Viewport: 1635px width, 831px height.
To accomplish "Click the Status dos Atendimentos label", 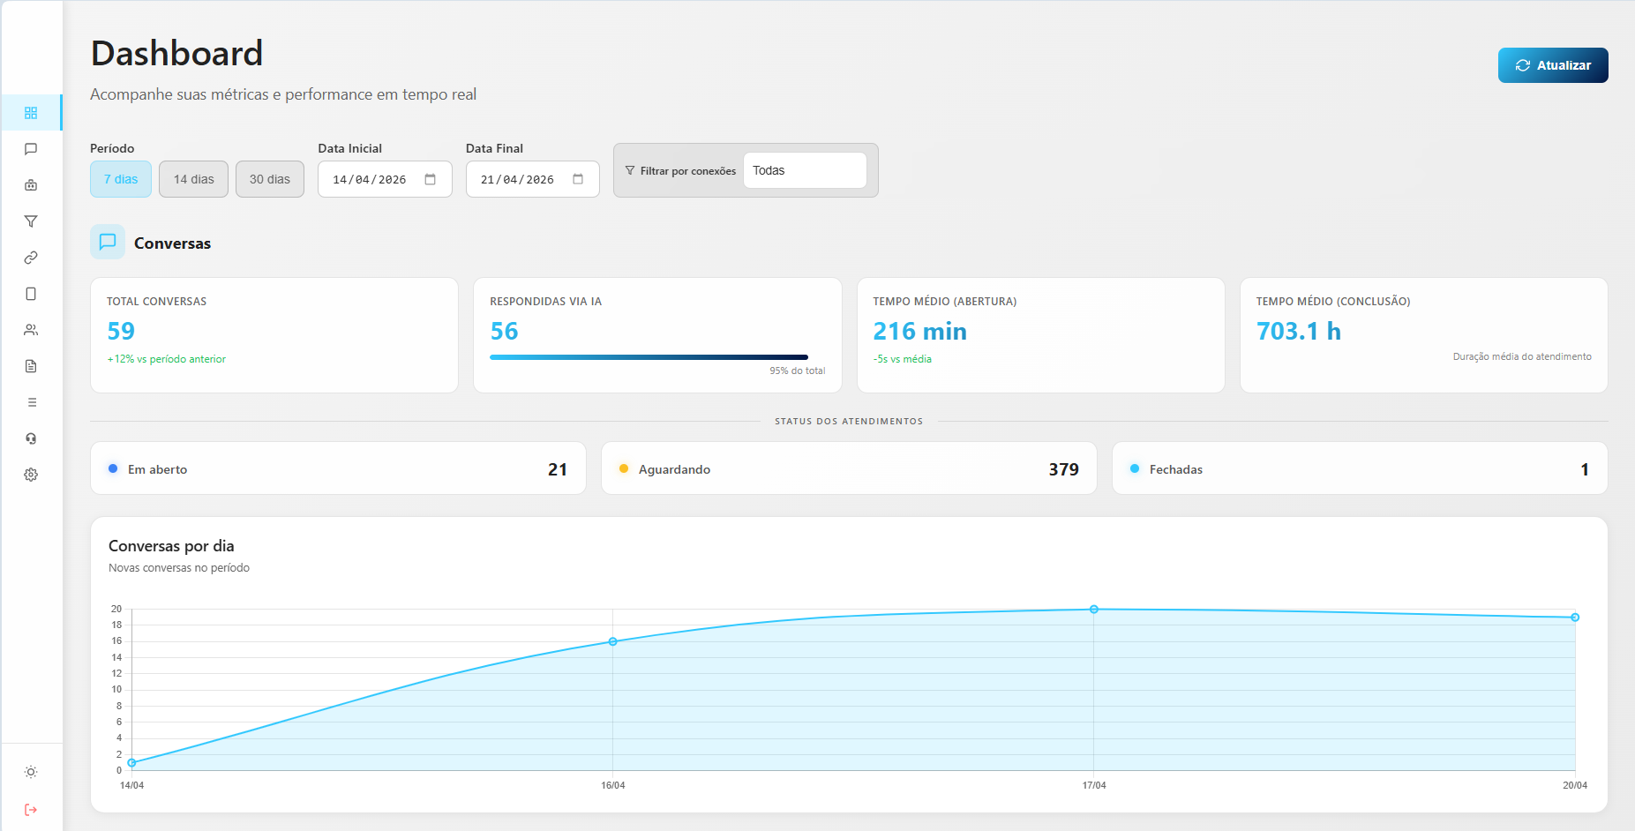I will click(849, 422).
